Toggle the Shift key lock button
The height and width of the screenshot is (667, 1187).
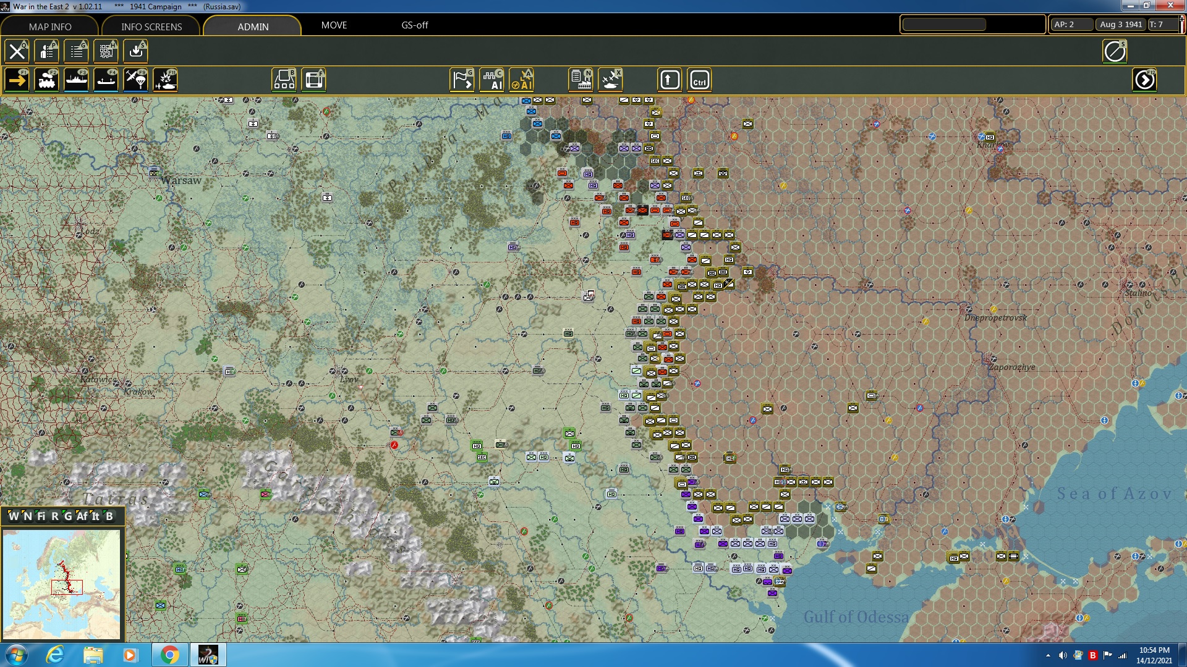(670, 80)
